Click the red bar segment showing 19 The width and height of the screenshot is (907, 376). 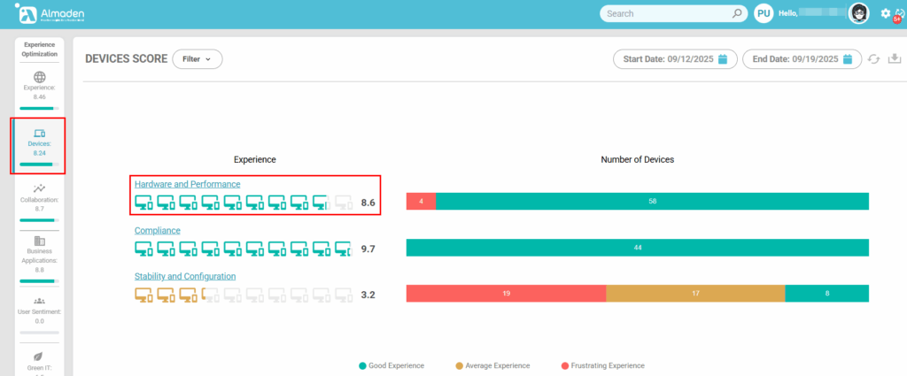(506, 294)
